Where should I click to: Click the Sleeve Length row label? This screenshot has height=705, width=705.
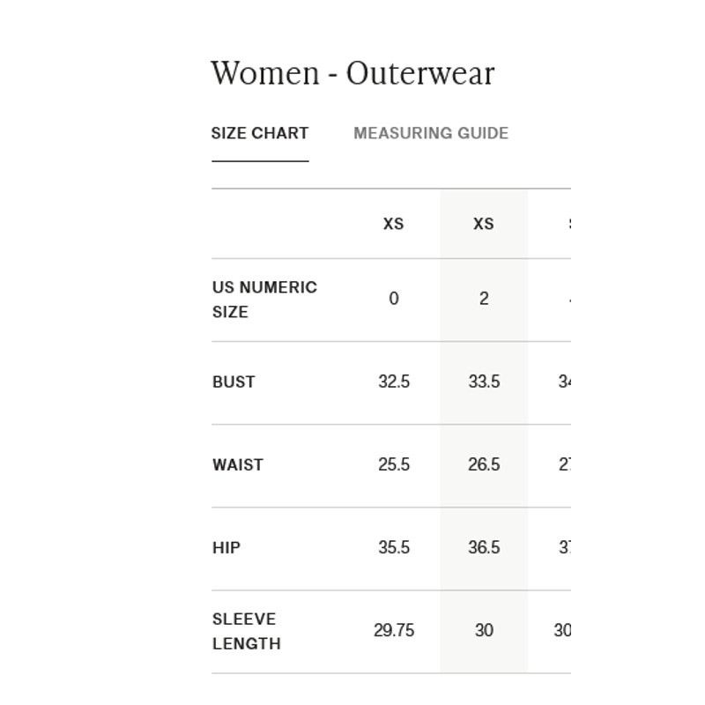pos(247,631)
